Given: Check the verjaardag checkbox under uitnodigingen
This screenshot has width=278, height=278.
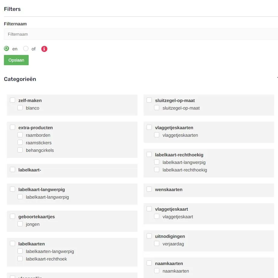Looking at the screenshot, I should 157,243.
